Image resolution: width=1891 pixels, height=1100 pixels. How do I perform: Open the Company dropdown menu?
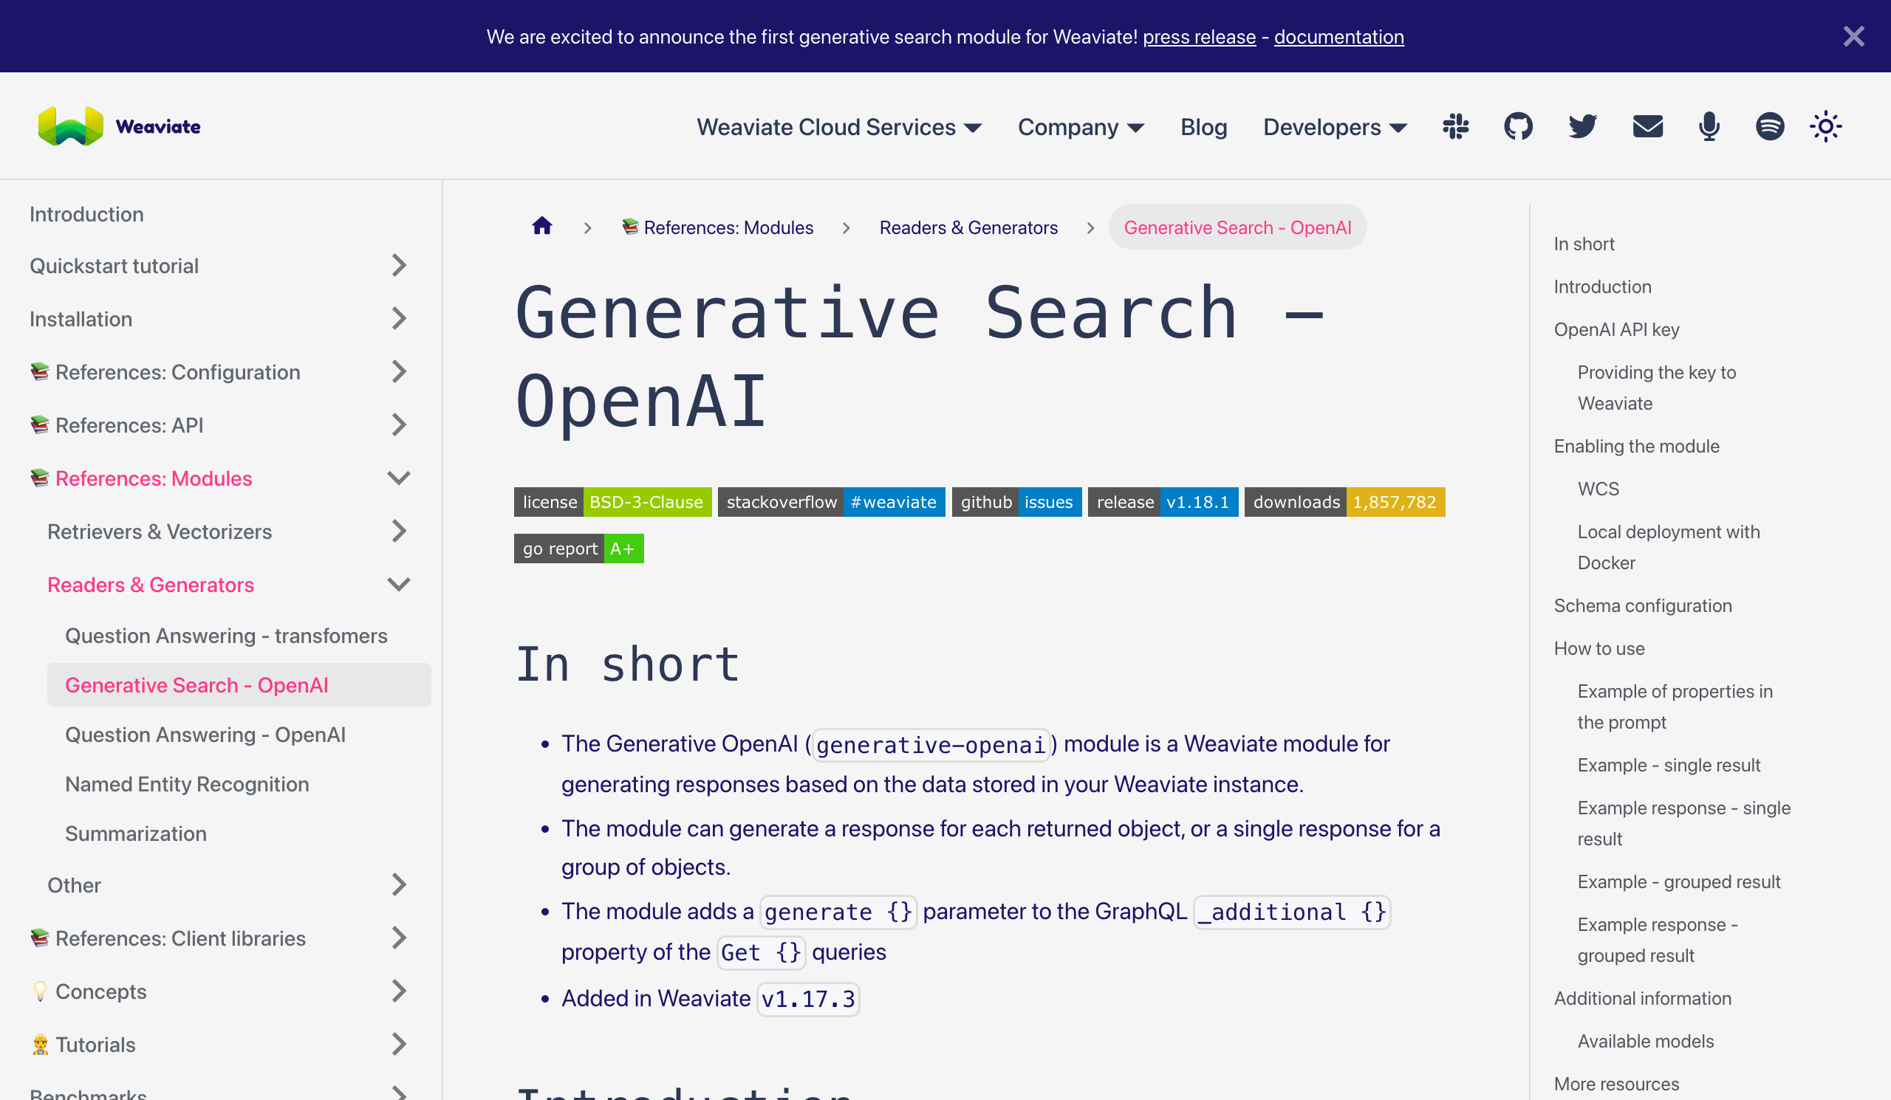tap(1081, 128)
